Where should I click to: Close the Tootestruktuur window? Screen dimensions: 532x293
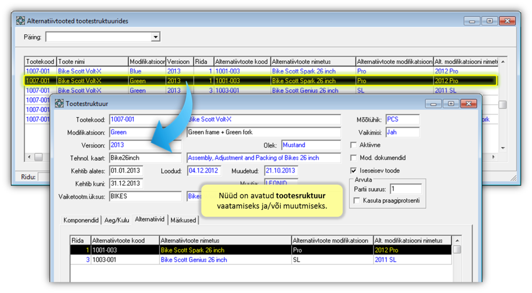(x=469, y=104)
